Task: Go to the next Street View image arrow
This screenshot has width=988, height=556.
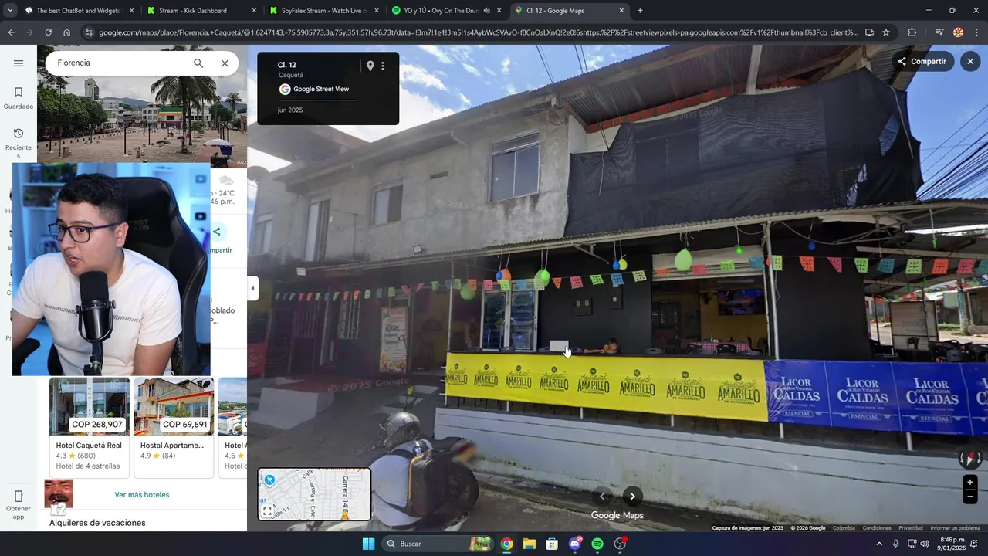Action: pyautogui.click(x=632, y=497)
